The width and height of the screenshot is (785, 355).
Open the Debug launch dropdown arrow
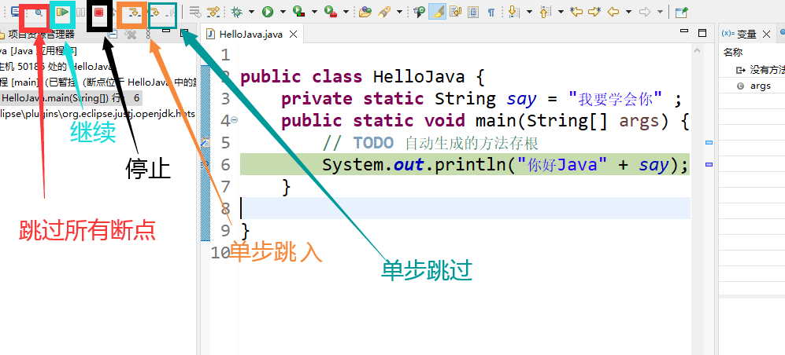click(251, 12)
